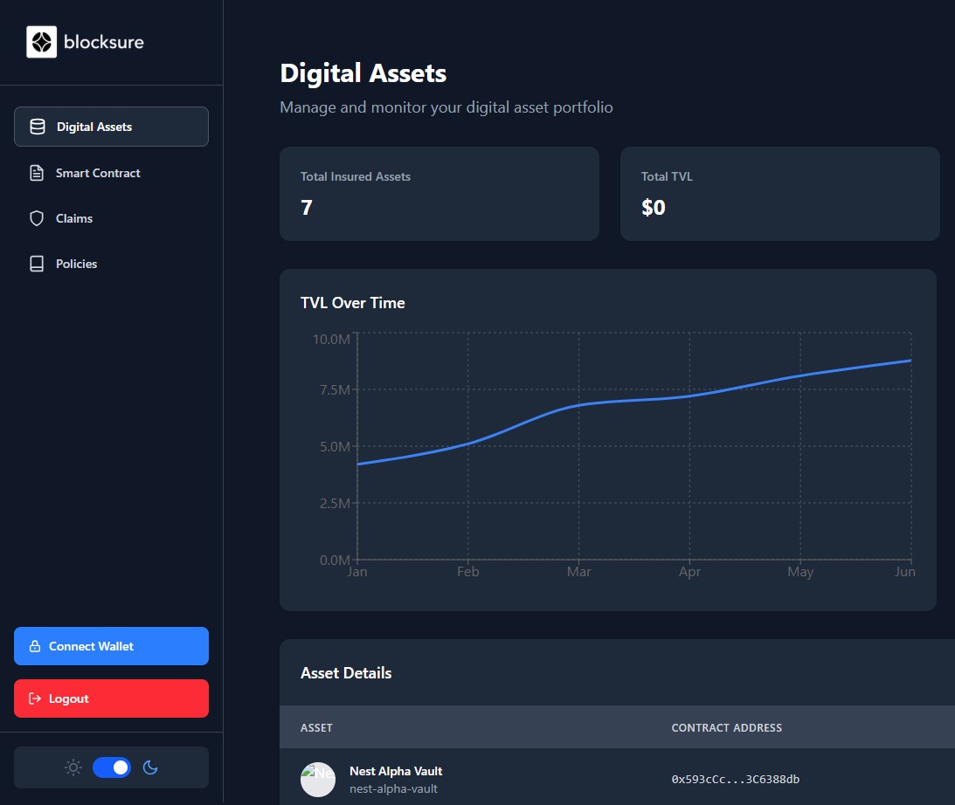Screen dimensions: 955x805
Task: Click the Total TVL card
Action: 780,193
